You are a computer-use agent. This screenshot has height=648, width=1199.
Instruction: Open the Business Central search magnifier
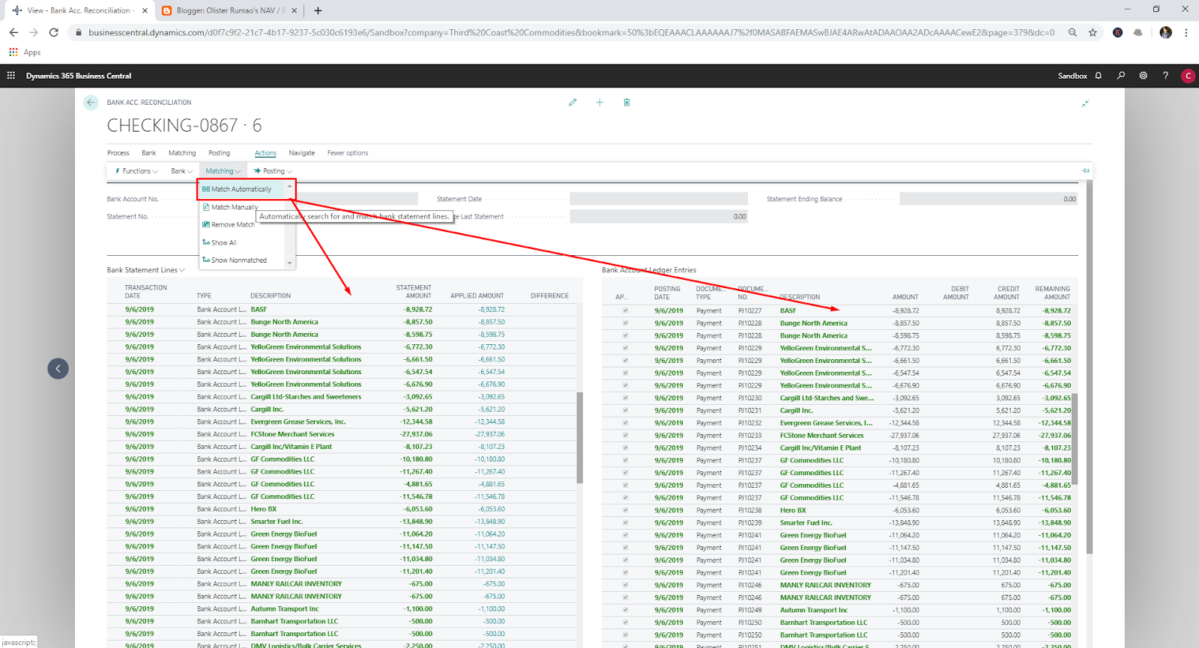click(1121, 76)
